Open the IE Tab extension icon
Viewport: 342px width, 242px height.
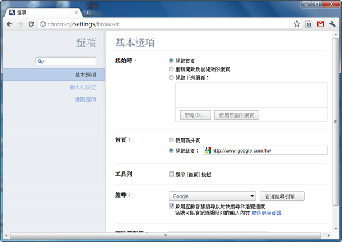click(x=308, y=24)
